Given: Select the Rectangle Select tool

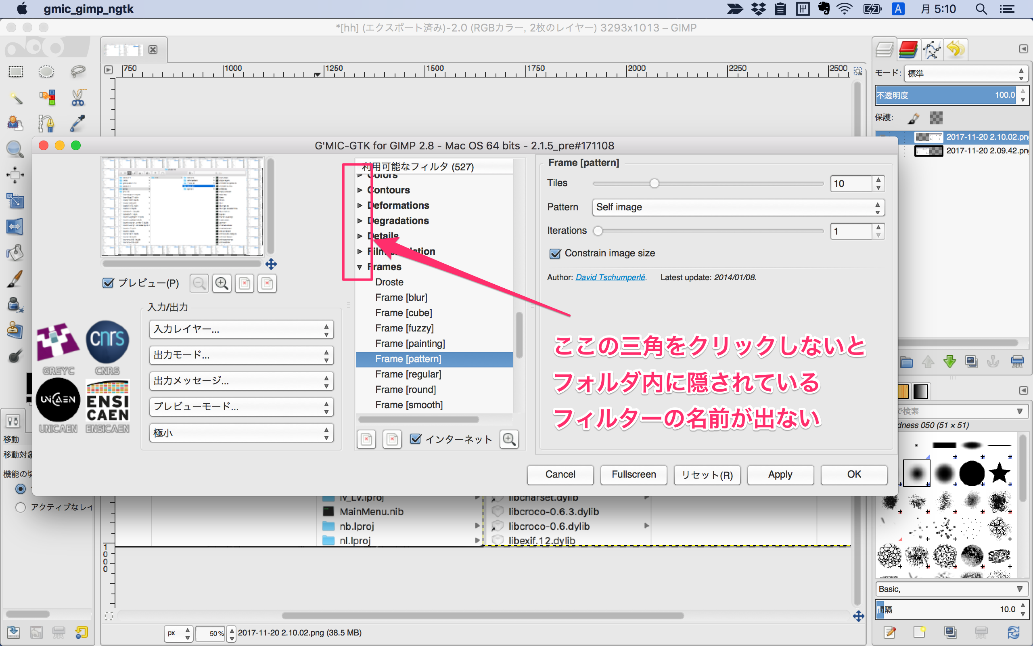Looking at the screenshot, I should pos(16,71).
